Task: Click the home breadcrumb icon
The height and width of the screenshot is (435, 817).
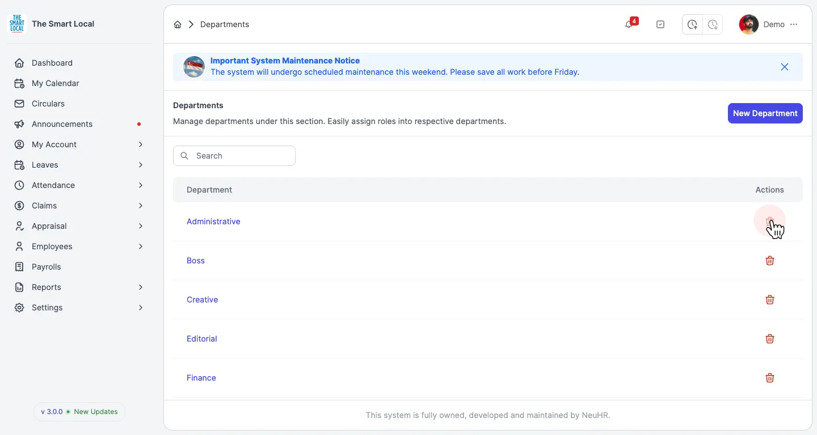Action: [x=178, y=24]
